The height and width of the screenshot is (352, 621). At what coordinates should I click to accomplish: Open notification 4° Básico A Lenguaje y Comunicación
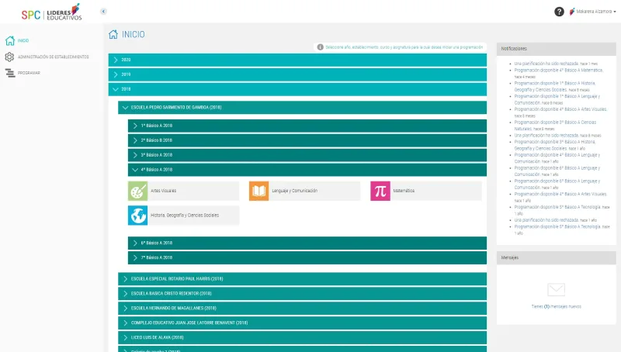557,158
